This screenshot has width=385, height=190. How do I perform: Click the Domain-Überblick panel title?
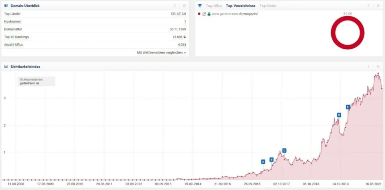(x=25, y=6)
